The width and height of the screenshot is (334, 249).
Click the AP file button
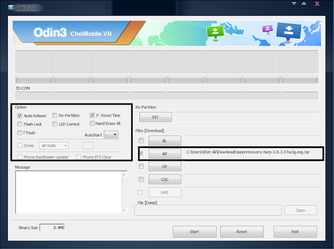(x=165, y=154)
